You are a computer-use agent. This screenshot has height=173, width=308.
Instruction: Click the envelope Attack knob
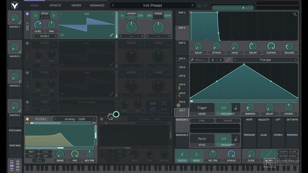point(216,47)
